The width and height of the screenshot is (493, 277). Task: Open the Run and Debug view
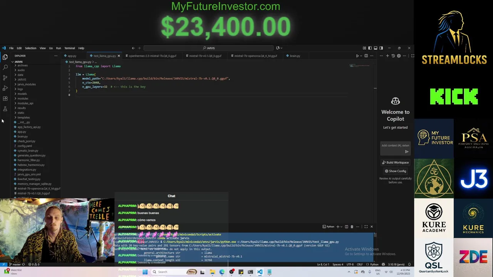5,88
